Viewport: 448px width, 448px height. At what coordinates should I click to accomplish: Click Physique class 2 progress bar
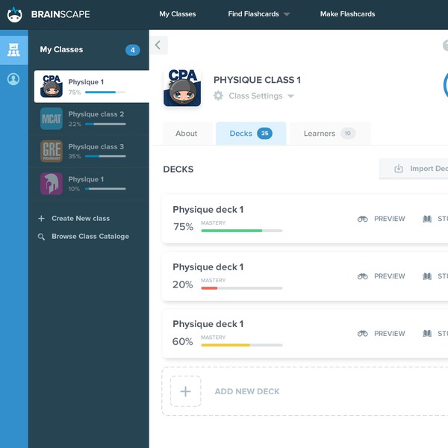coord(105,124)
